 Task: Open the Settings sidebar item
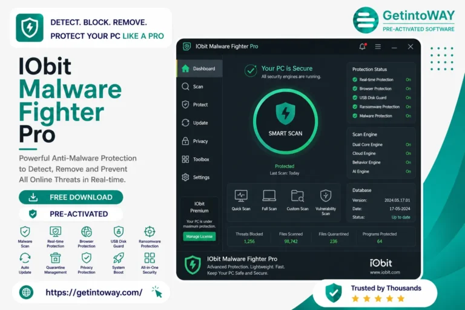click(200, 177)
